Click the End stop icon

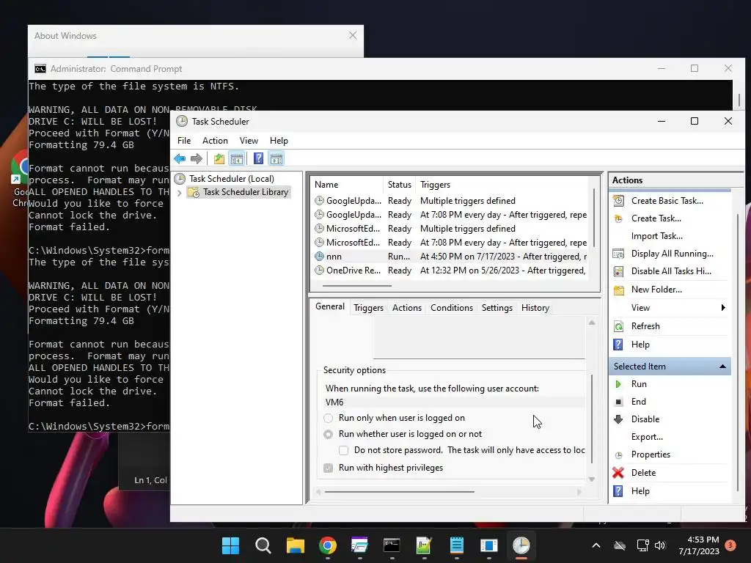point(618,402)
